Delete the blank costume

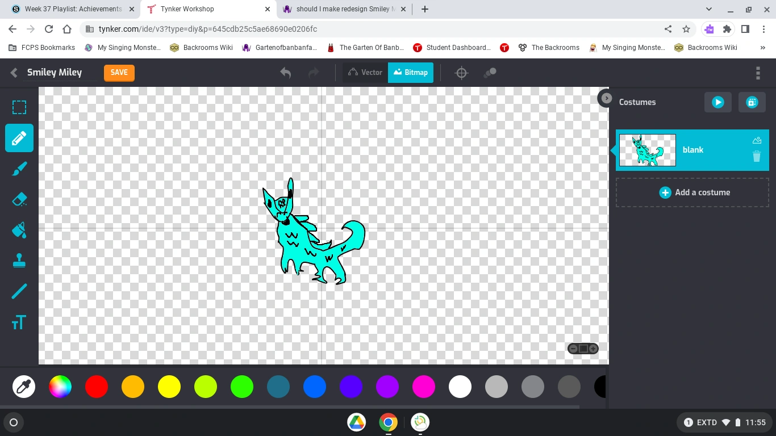756,157
